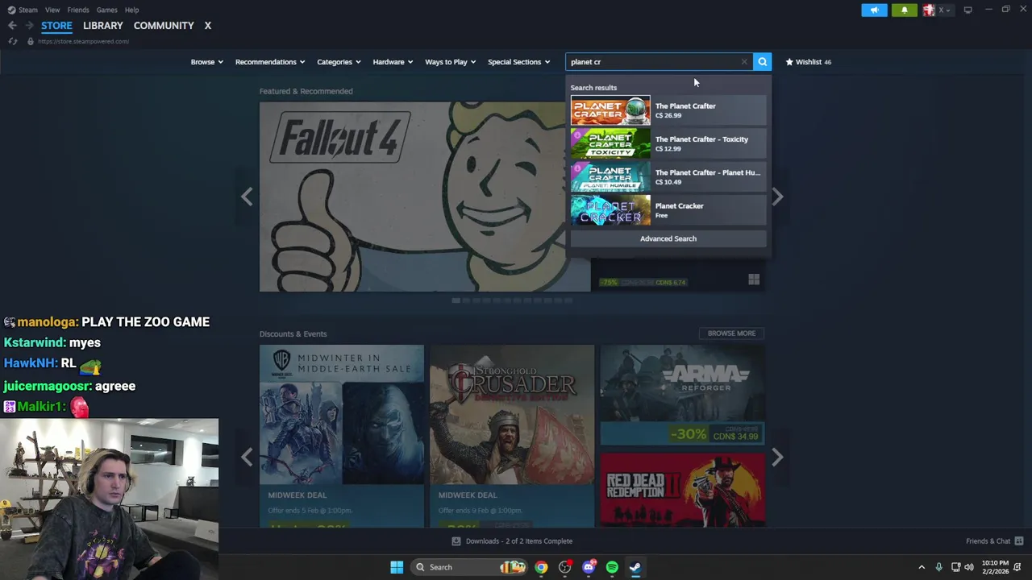
Task: Open the Help menu
Action: (131, 10)
